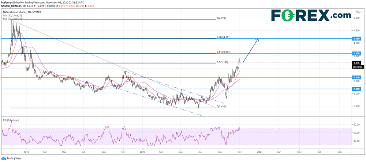Click the blue 2.640 price label
Image resolution: width=366 pixels, height=162 pixels.
357,77
